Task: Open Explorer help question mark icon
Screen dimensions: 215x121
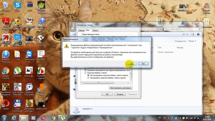Action: [x=198, y=34]
